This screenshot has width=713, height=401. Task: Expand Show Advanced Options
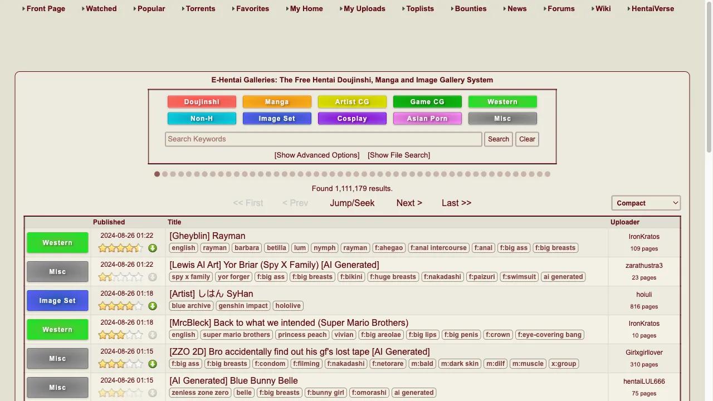(317, 155)
